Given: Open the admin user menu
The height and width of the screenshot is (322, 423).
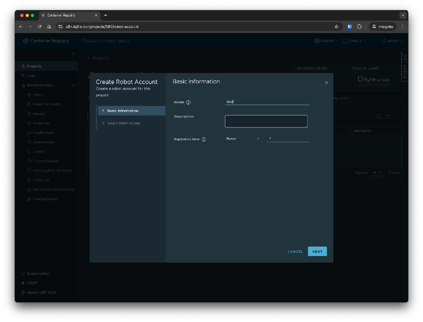Looking at the screenshot, I should click(392, 41).
